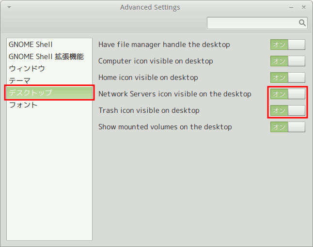Screen dimensions: 313x247
Task: Open the window menu arrow in title bar
Action: coord(10,8)
